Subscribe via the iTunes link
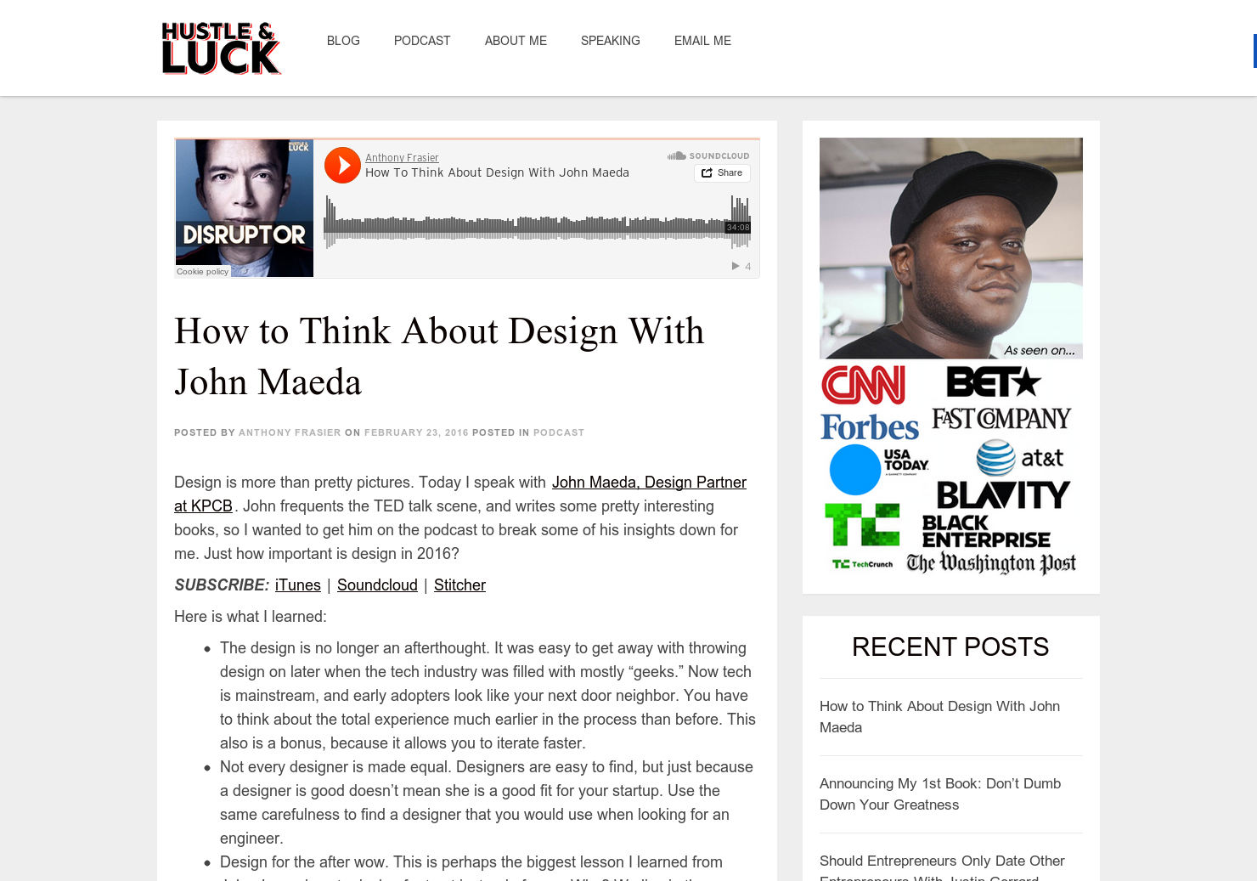 (298, 585)
